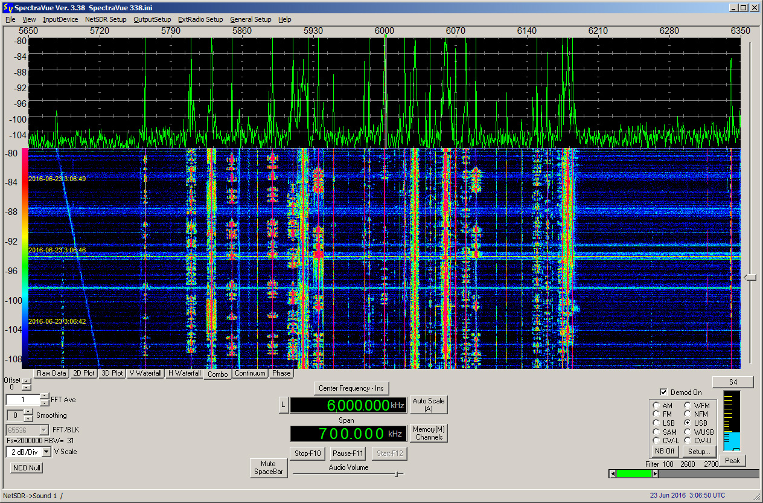Viewport: 763px width, 503px height.
Task: Mute audio with the Mute SpaceBar button
Action: click(268, 468)
